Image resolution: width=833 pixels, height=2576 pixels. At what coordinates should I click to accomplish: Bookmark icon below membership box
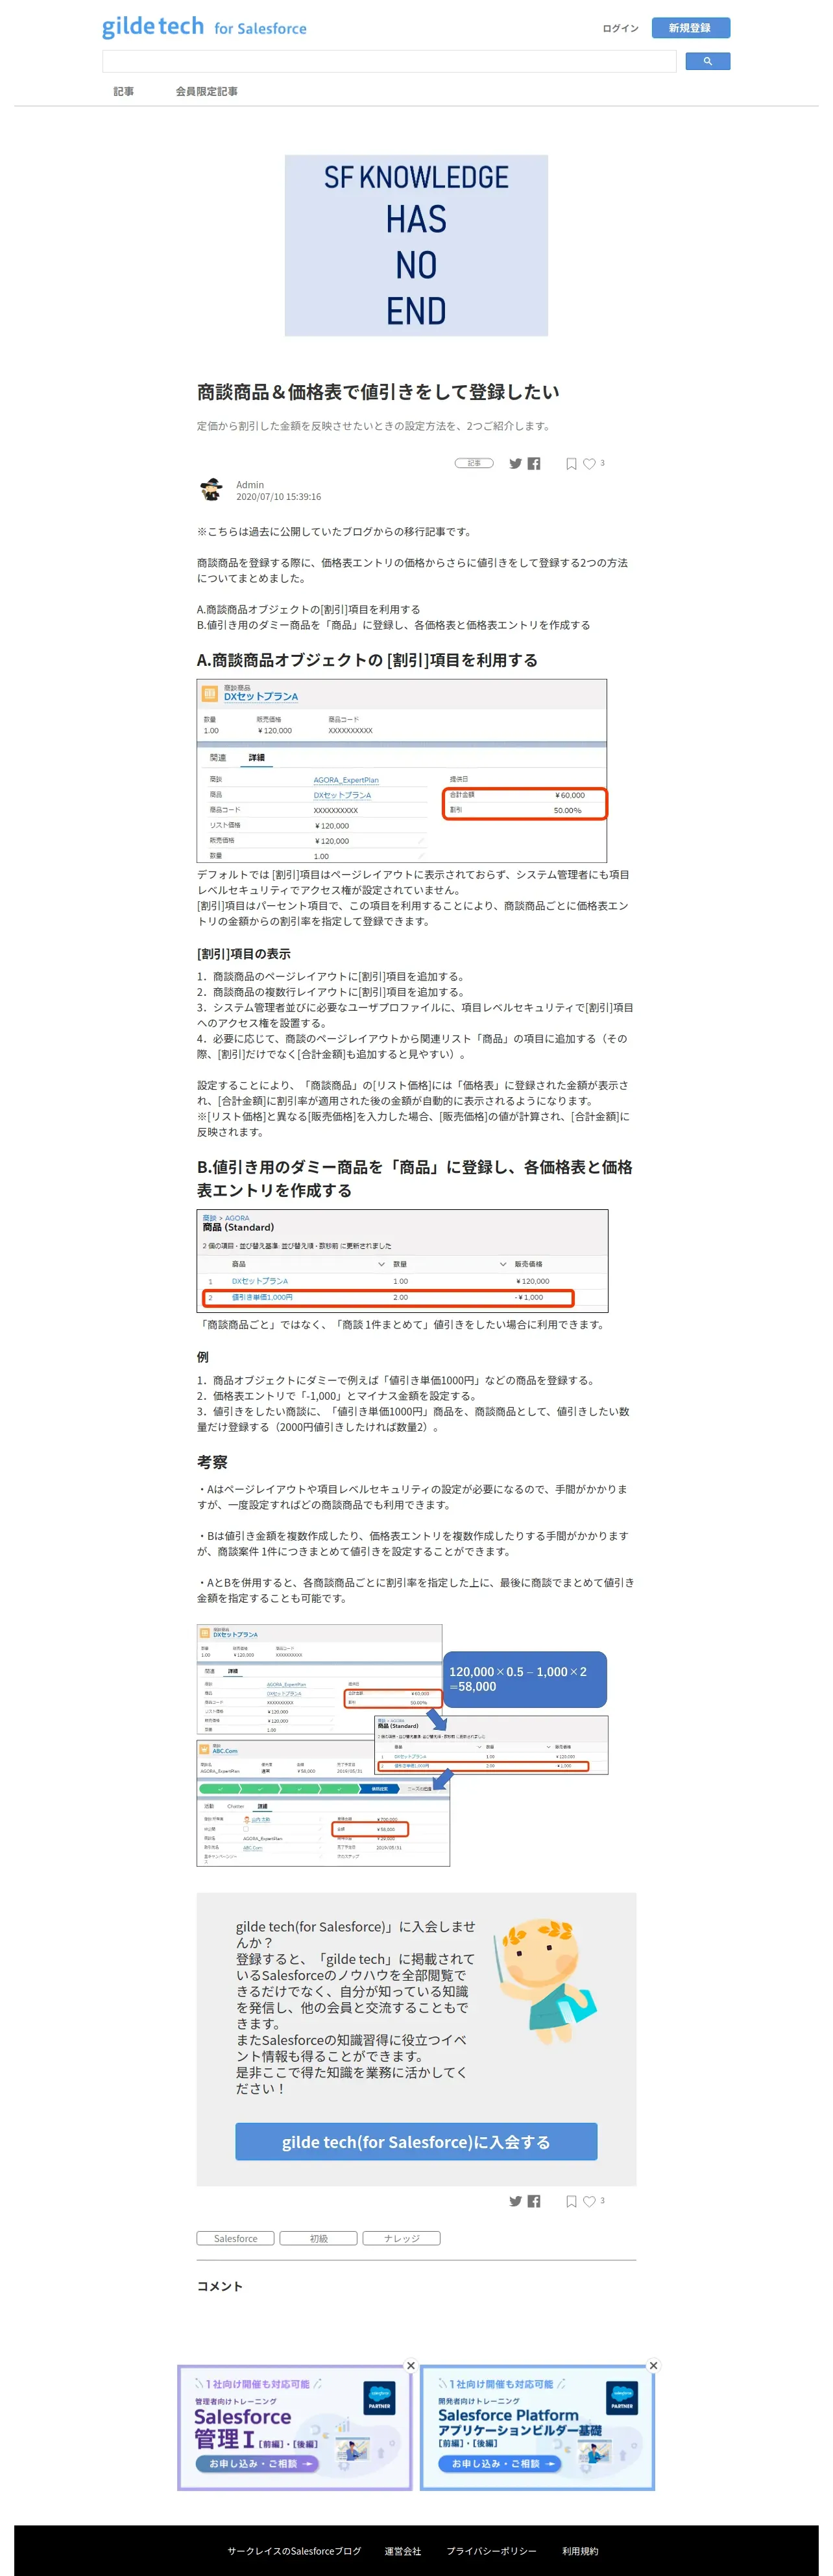pyautogui.click(x=571, y=2201)
